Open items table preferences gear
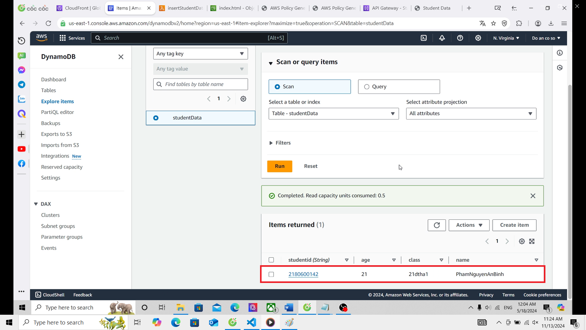Screen dimensions: 586x330 (x=522, y=241)
